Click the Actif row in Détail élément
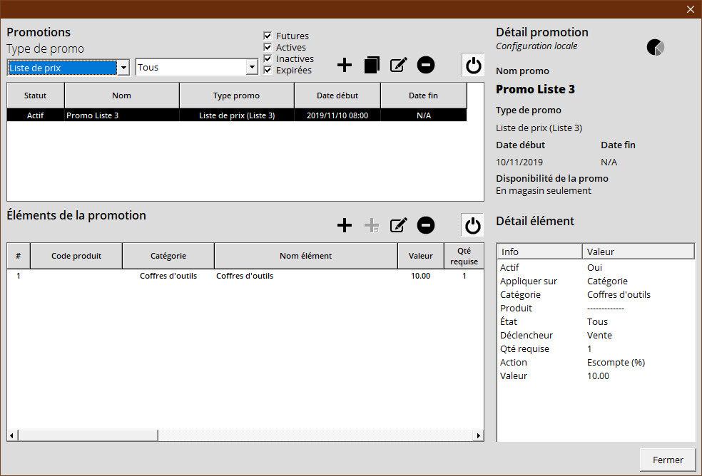Screen dimensions: 702x476 tap(596, 267)
